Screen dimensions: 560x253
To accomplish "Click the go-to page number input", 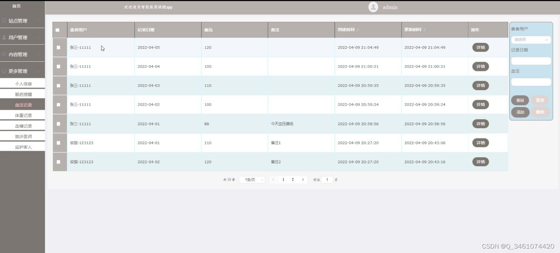I will 327,180.
